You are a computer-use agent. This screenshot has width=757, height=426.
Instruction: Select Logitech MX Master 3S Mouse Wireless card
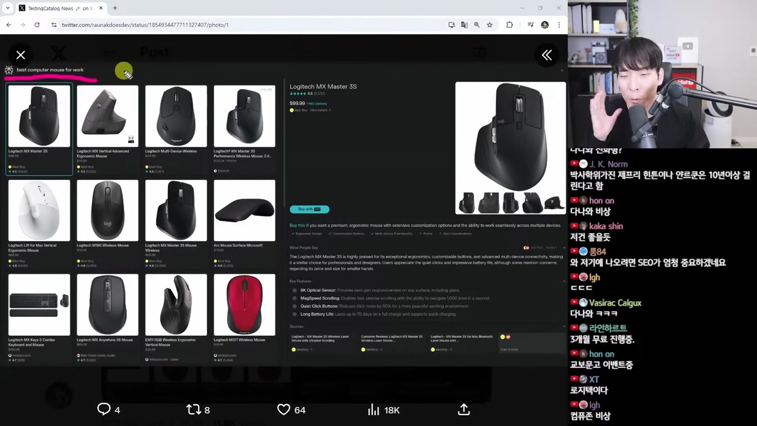176,224
